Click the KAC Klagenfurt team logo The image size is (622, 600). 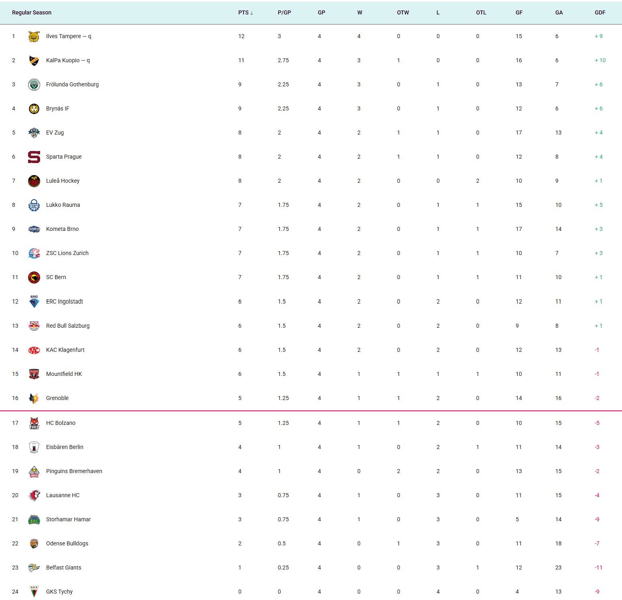(34, 350)
